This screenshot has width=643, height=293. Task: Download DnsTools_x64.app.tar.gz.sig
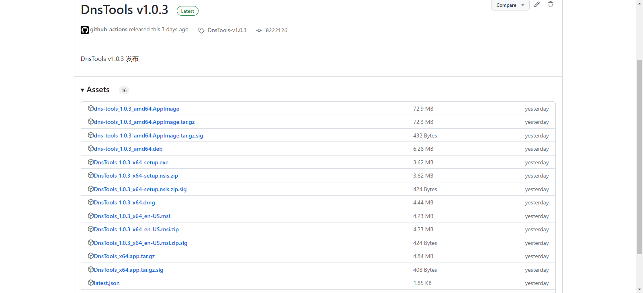[x=129, y=270]
